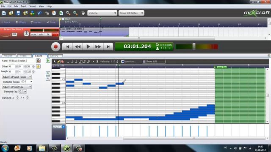Toggle the red arm button on Brass Section track
The height and width of the screenshot is (152, 271).
coord(55,35)
